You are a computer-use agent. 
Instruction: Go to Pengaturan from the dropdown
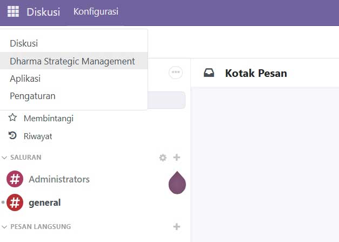pos(74,96)
